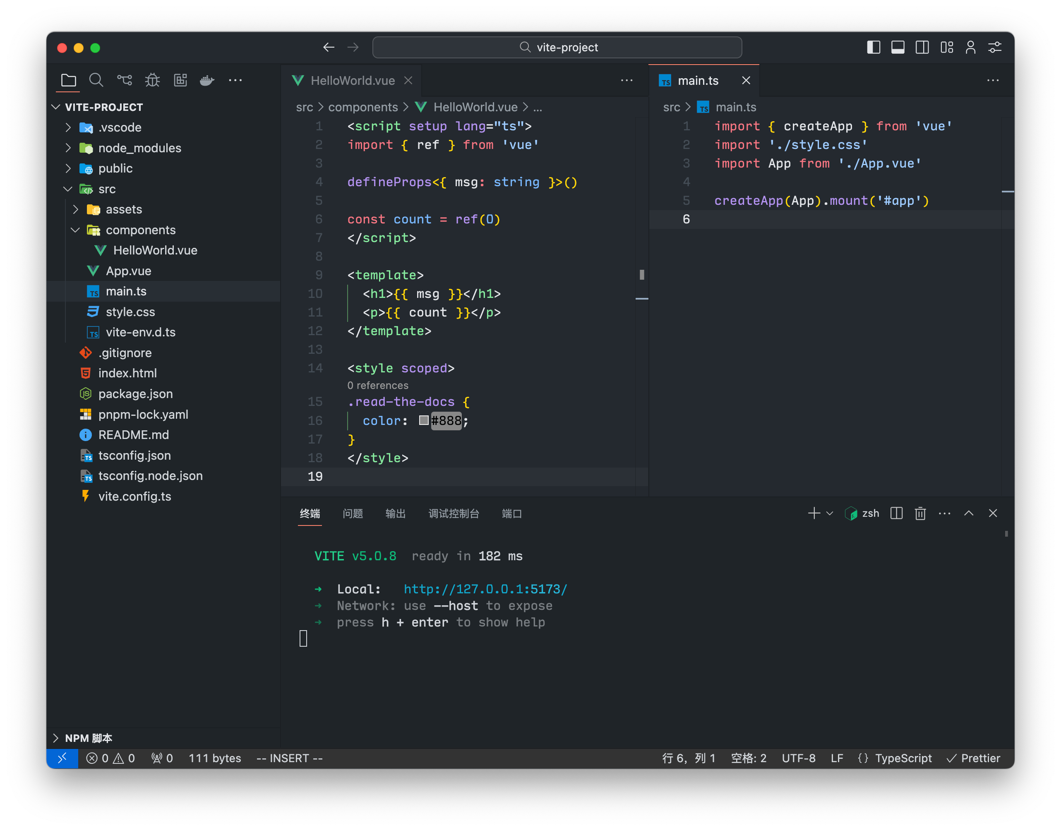This screenshot has height=830, width=1061.
Task: Expand the node_modules folder
Action: tap(68, 148)
